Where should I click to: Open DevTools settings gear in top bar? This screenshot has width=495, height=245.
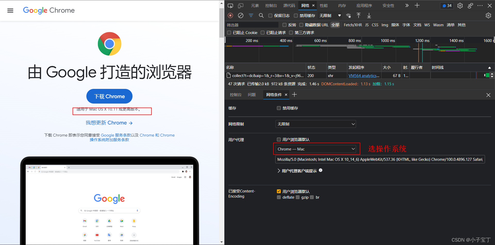(460, 6)
